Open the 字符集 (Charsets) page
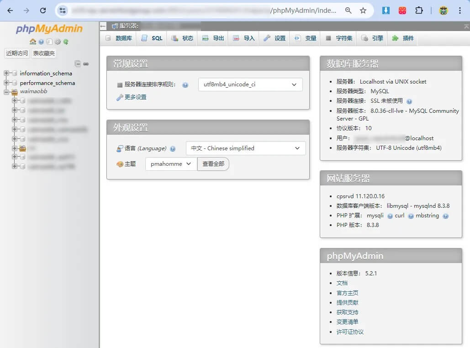Image resolution: width=470 pixels, height=348 pixels. [x=340, y=38]
